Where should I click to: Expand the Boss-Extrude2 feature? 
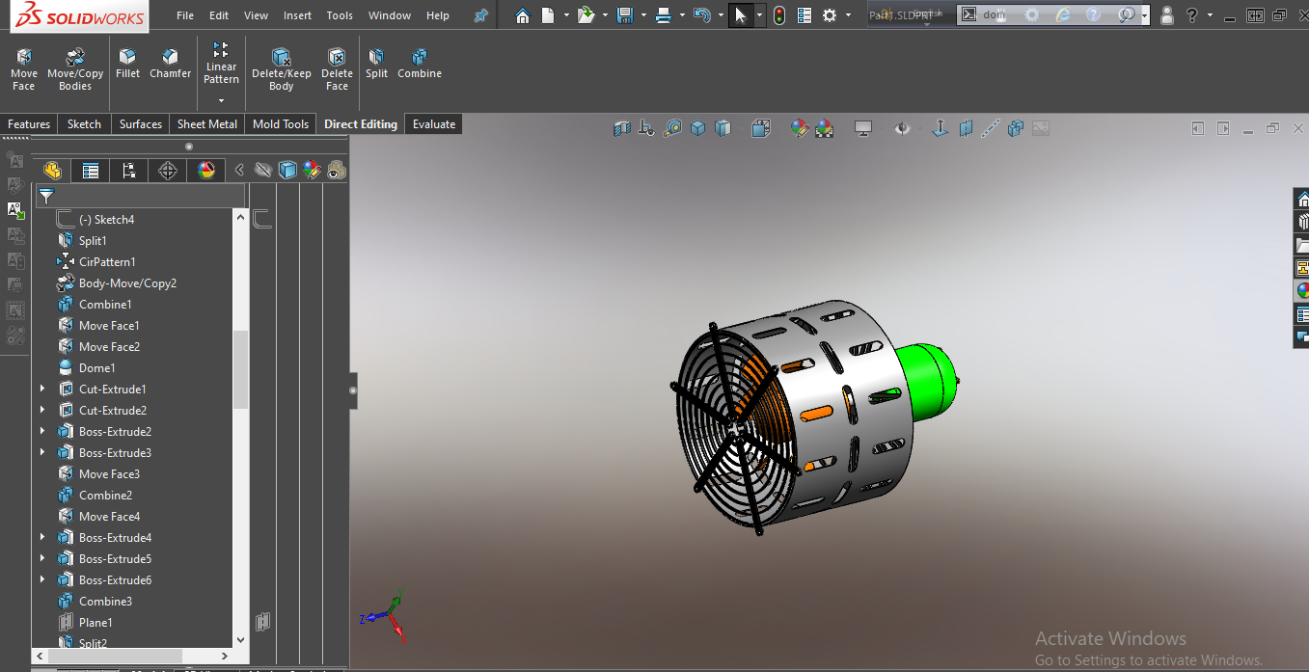click(41, 431)
